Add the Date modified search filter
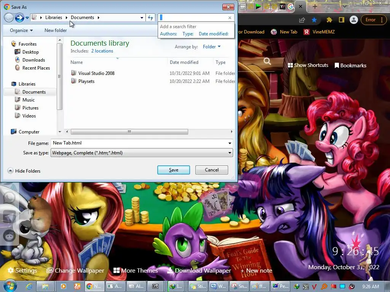 tap(213, 34)
